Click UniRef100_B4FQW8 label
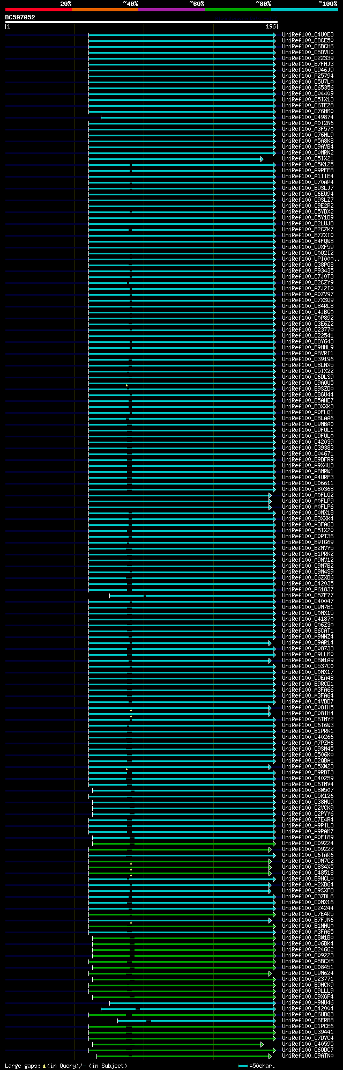The image size is (343, 1070). click(x=308, y=241)
